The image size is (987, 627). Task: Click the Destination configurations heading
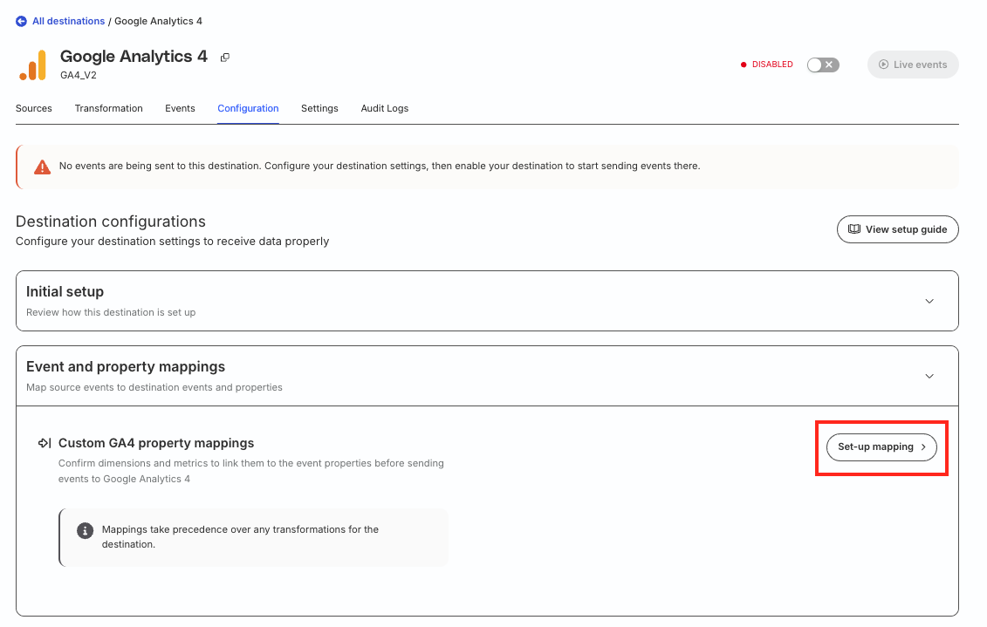click(x=111, y=221)
